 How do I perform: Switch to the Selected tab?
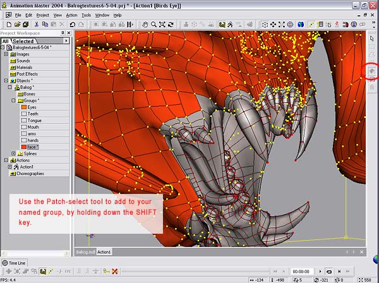23,41
